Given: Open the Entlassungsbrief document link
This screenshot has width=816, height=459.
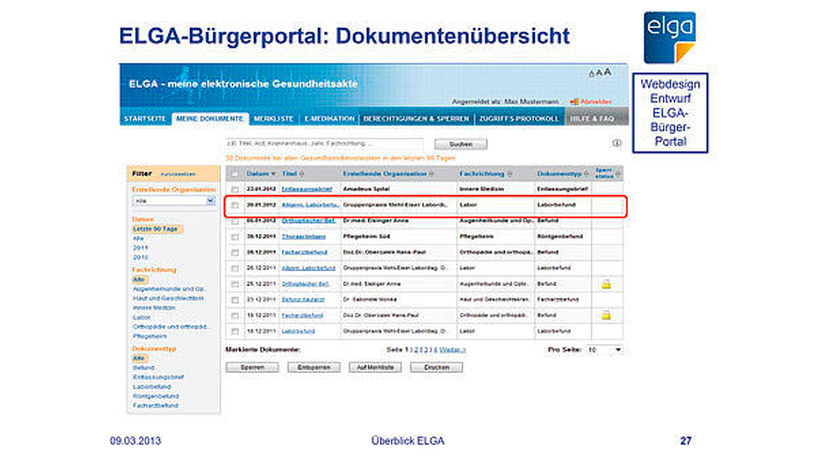Looking at the screenshot, I should click(307, 189).
